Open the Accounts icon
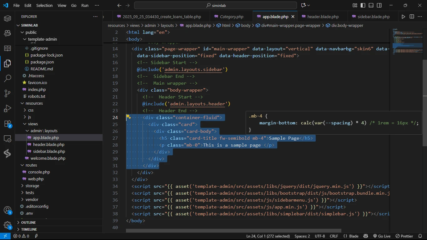 [8, 210]
